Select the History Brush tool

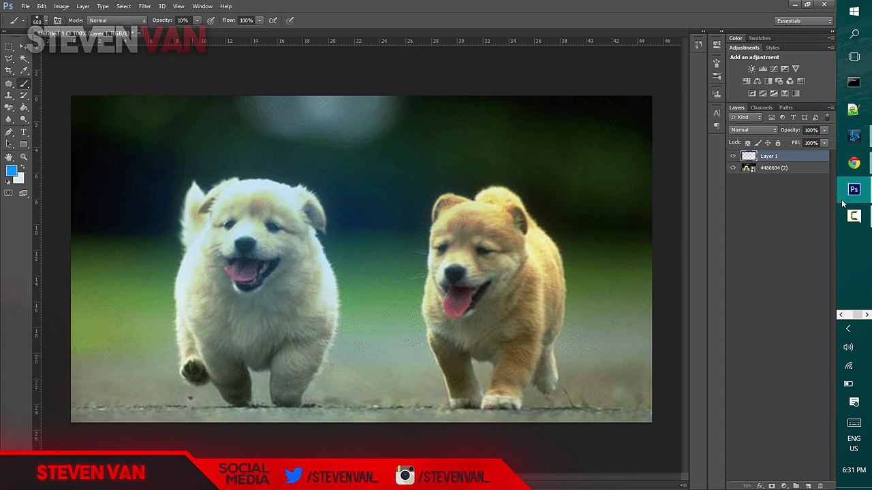click(x=24, y=95)
